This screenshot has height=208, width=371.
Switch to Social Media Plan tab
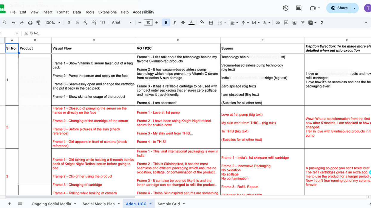click(x=98, y=204)
